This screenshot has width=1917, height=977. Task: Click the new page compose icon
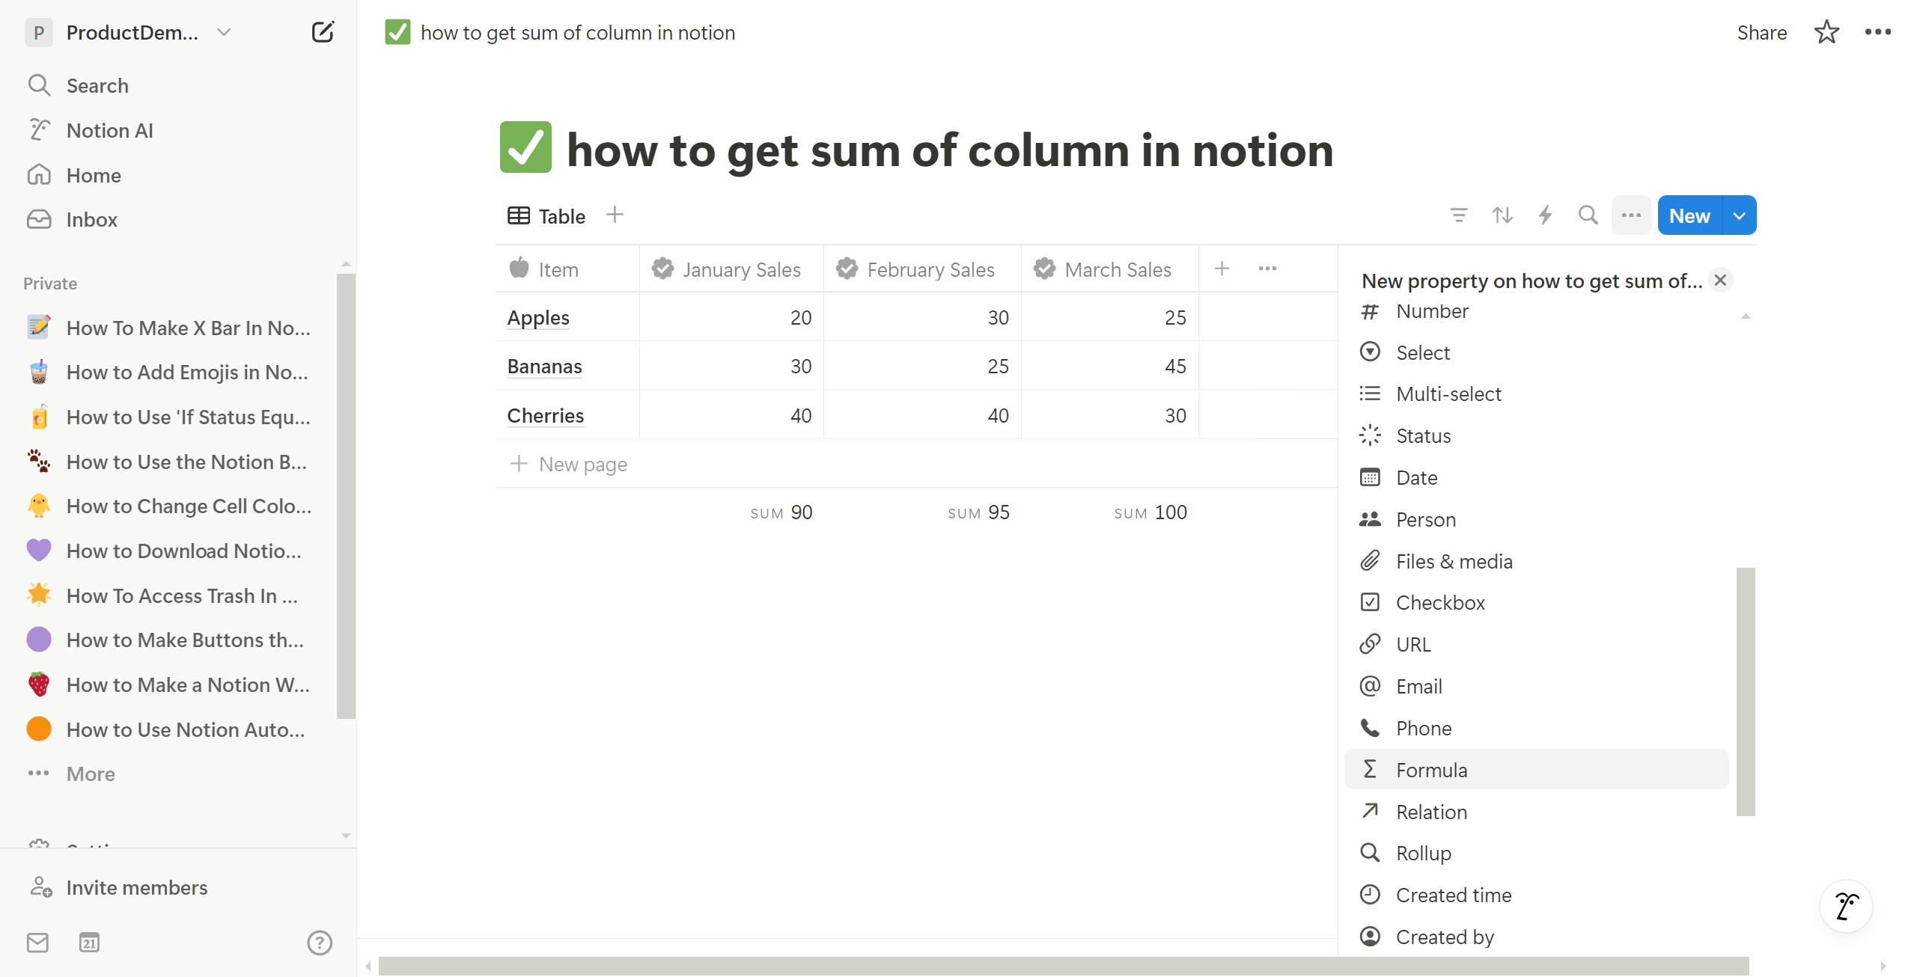[x=323, y=32]
